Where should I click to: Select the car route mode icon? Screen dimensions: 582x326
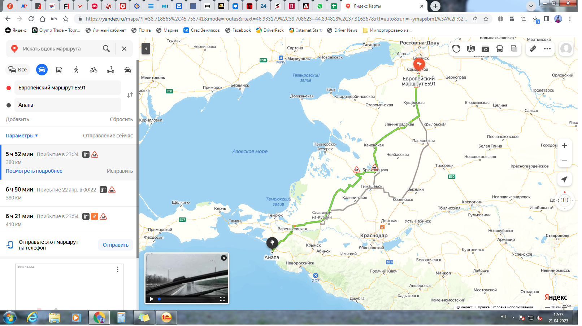42,70
